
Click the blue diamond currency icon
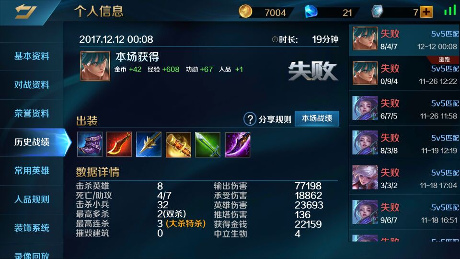coord(311,12)
